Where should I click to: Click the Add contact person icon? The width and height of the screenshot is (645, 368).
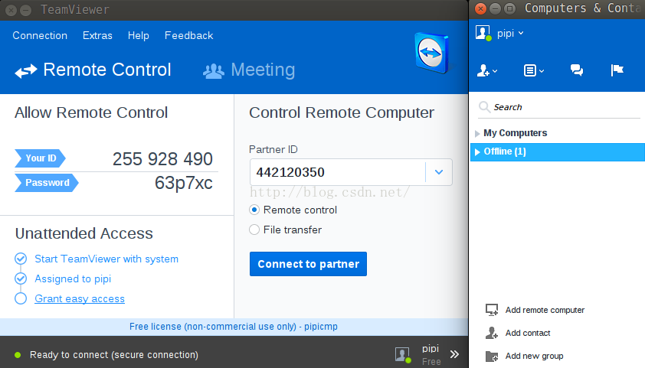point(492,333)
